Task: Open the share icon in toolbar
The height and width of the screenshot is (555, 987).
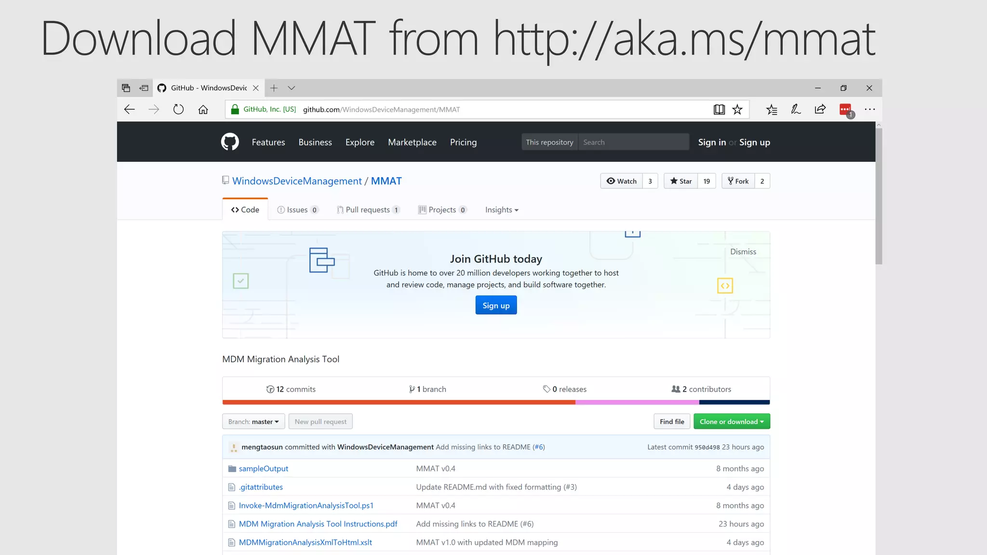Action: (x=820, y=109)
